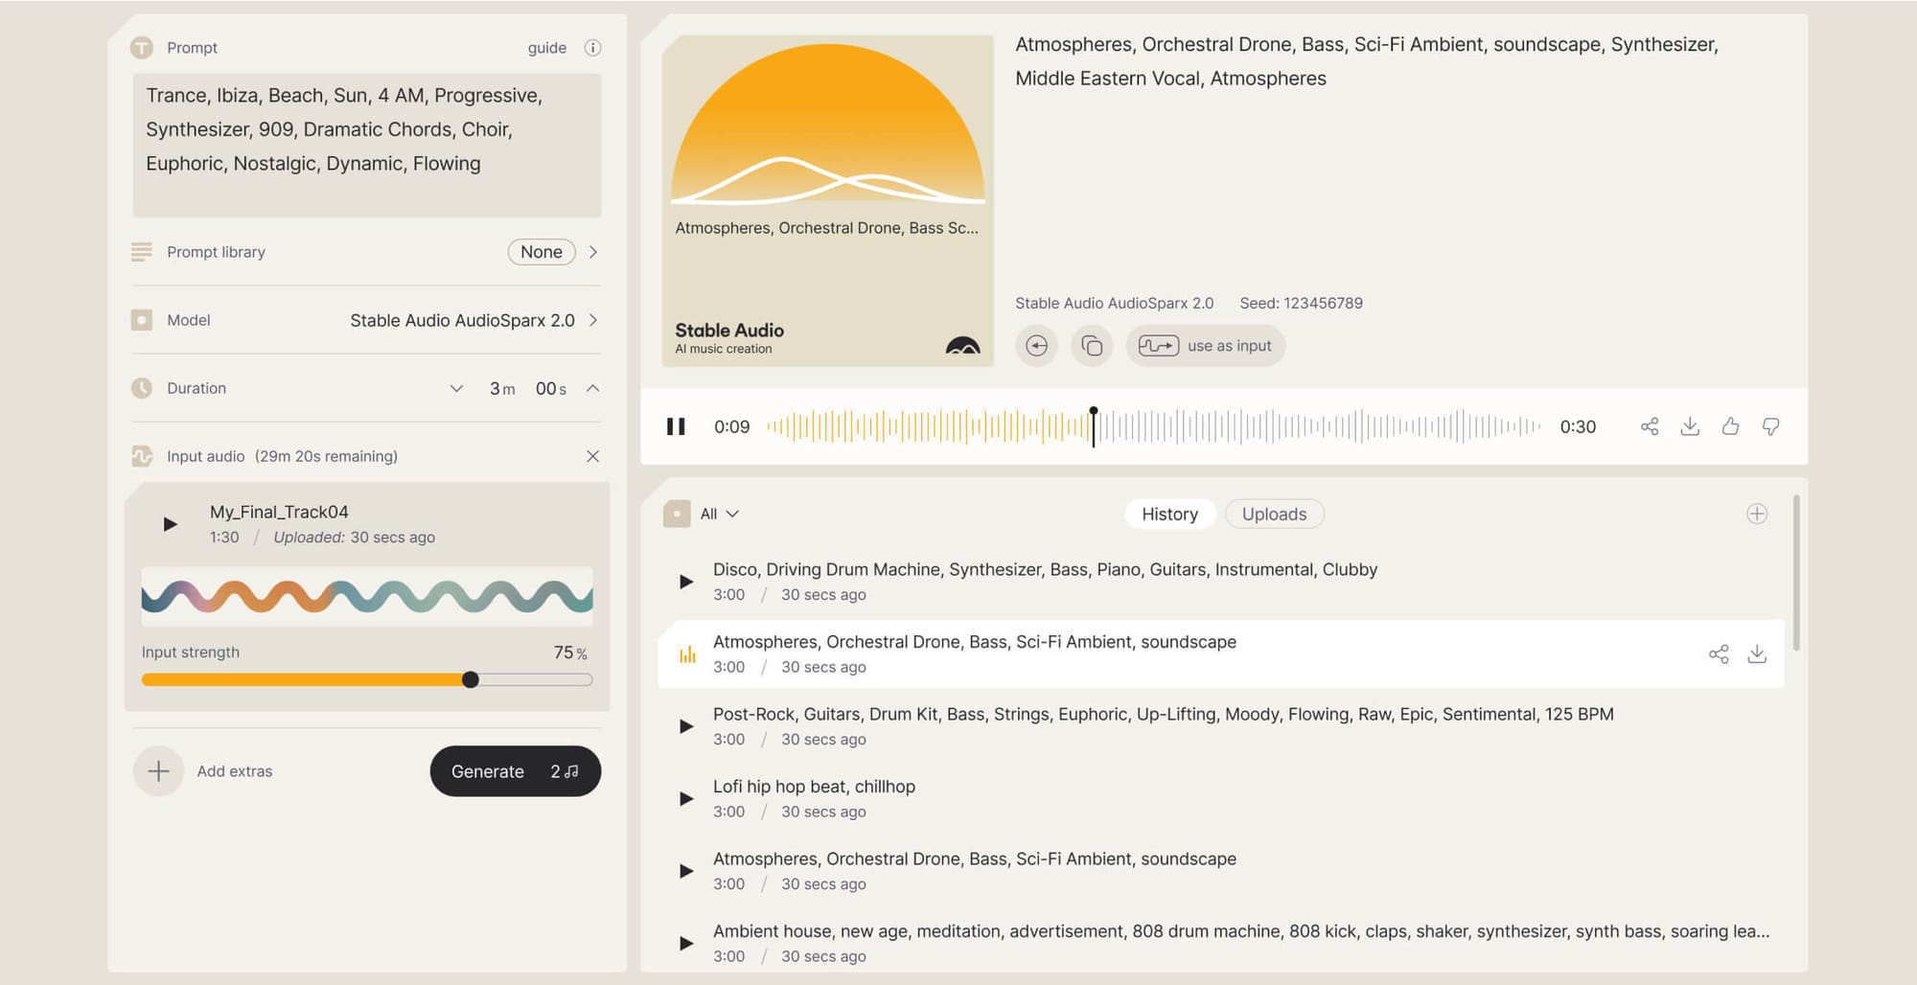
Task: Play the Lofi hip hop beat result
Action: [685, 798]
